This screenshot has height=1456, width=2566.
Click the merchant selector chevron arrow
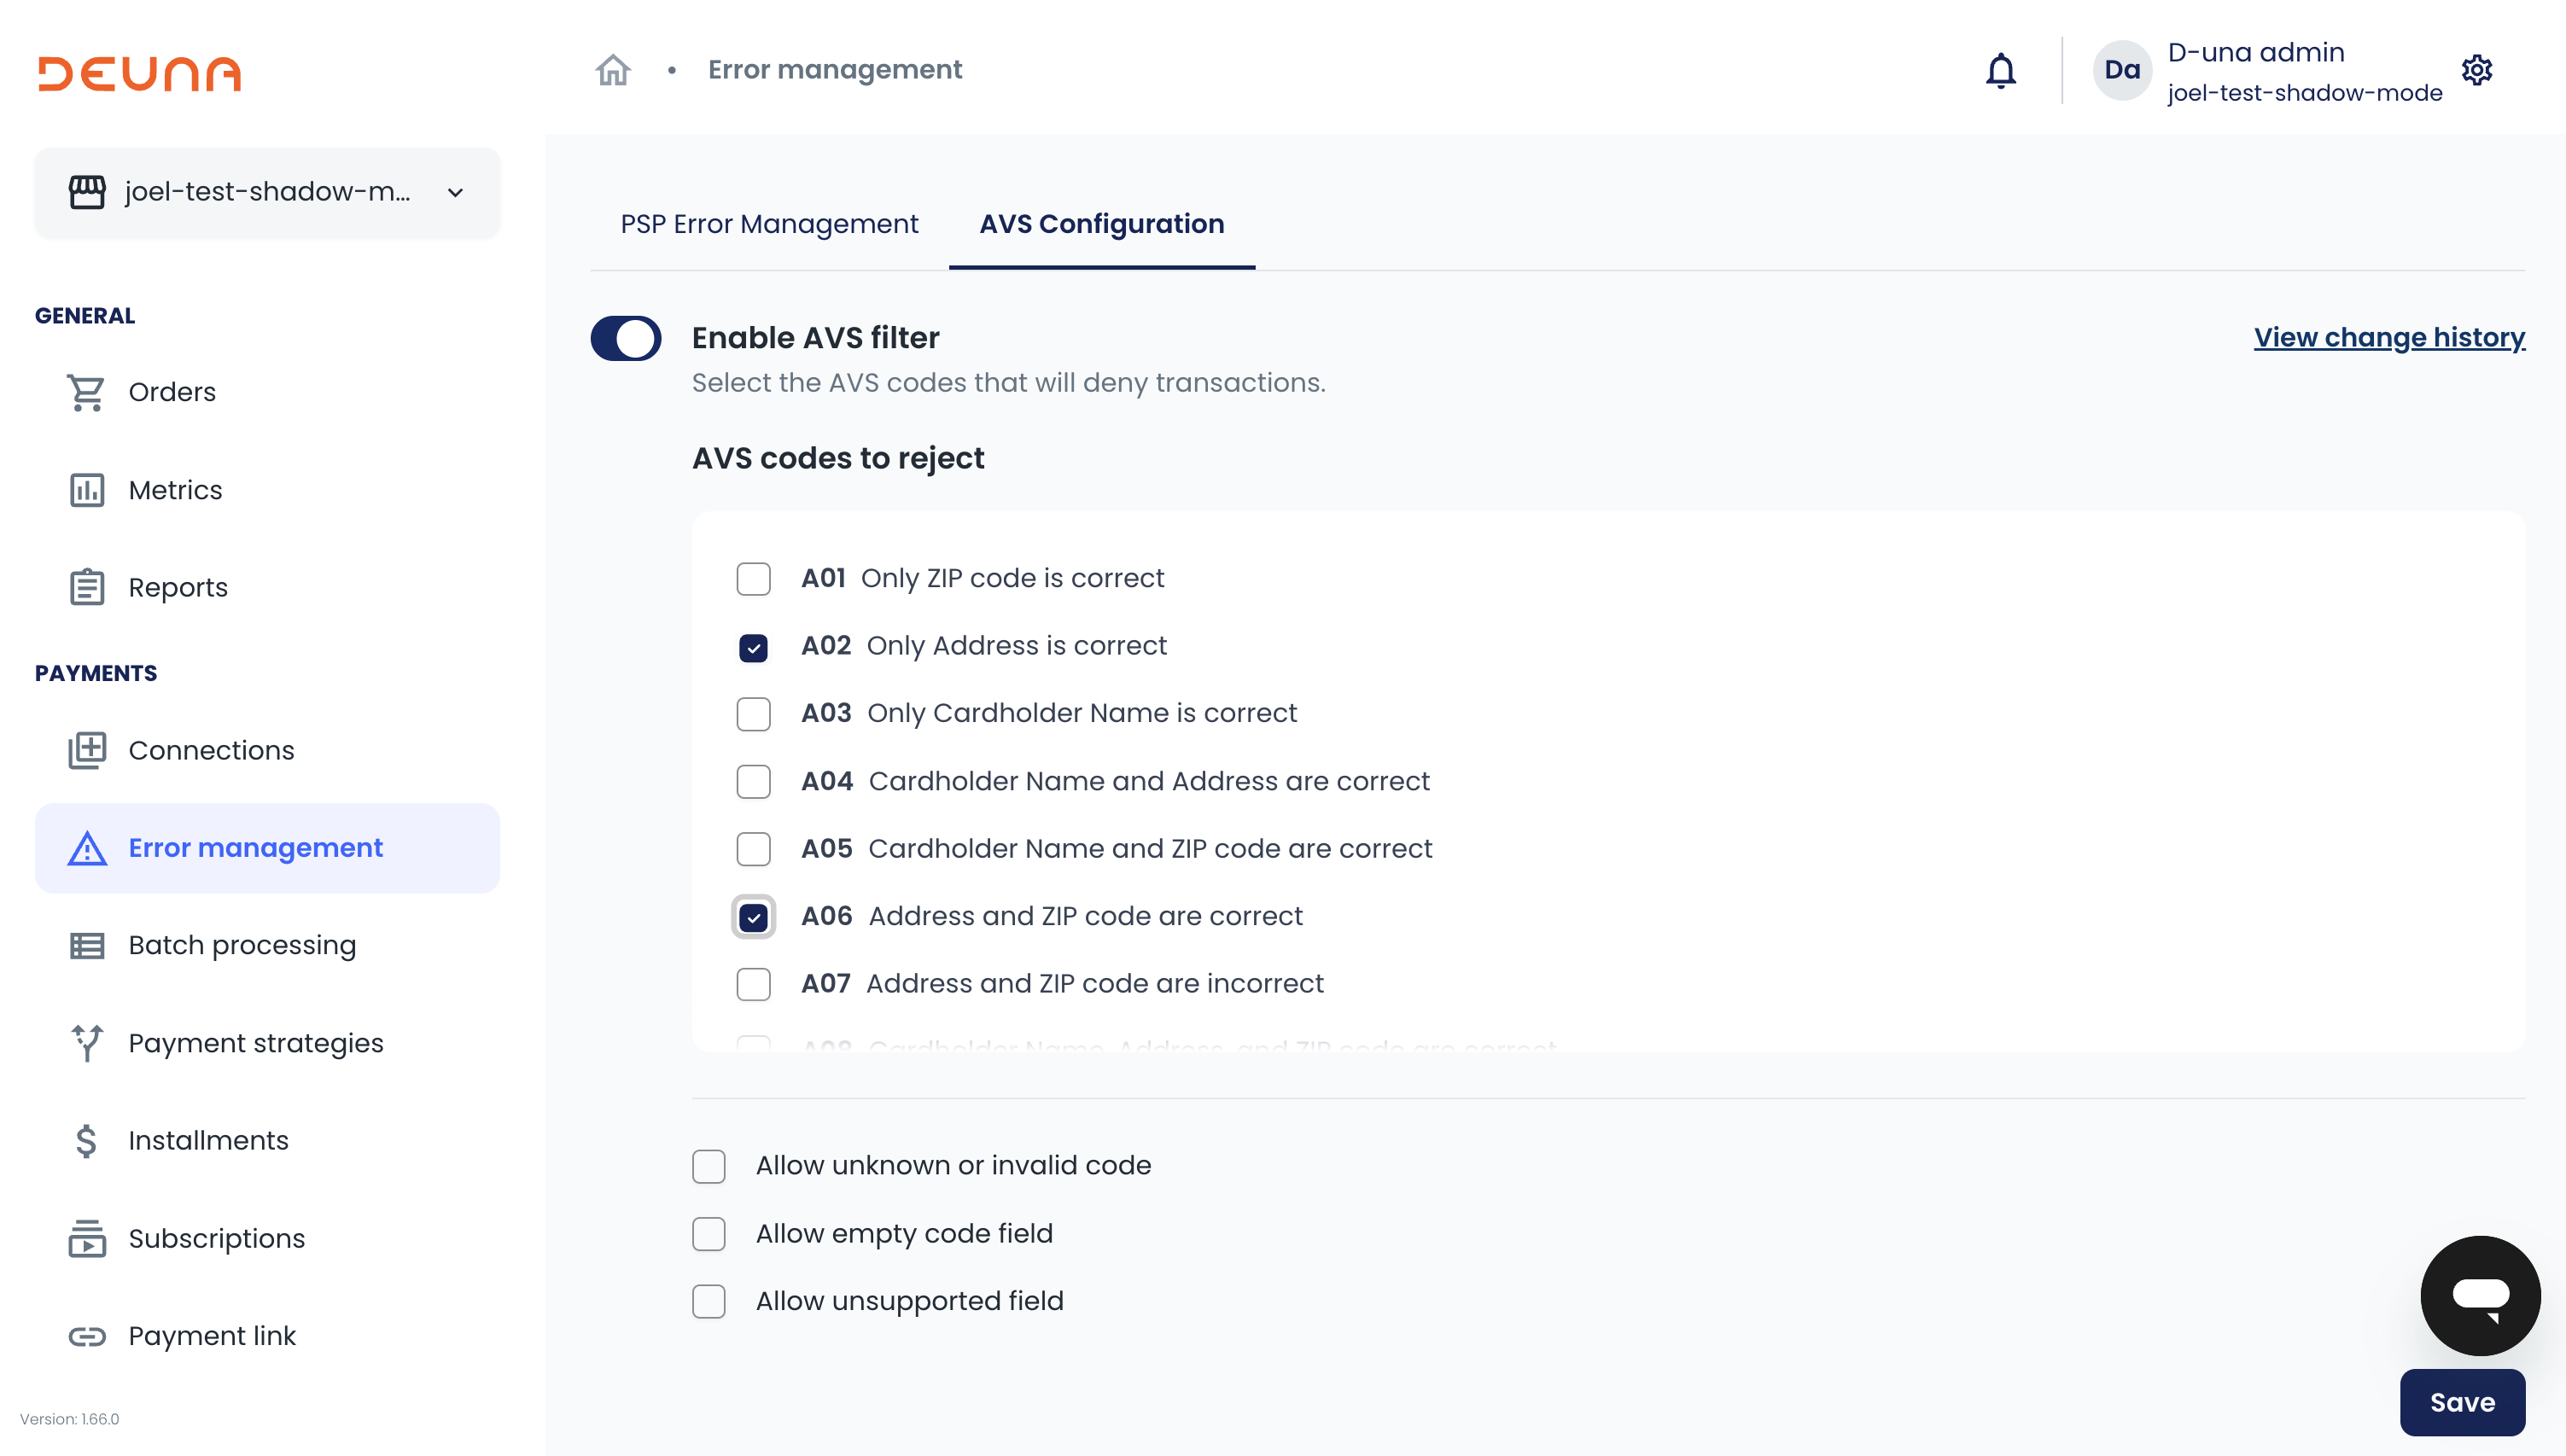coord(455,193)
